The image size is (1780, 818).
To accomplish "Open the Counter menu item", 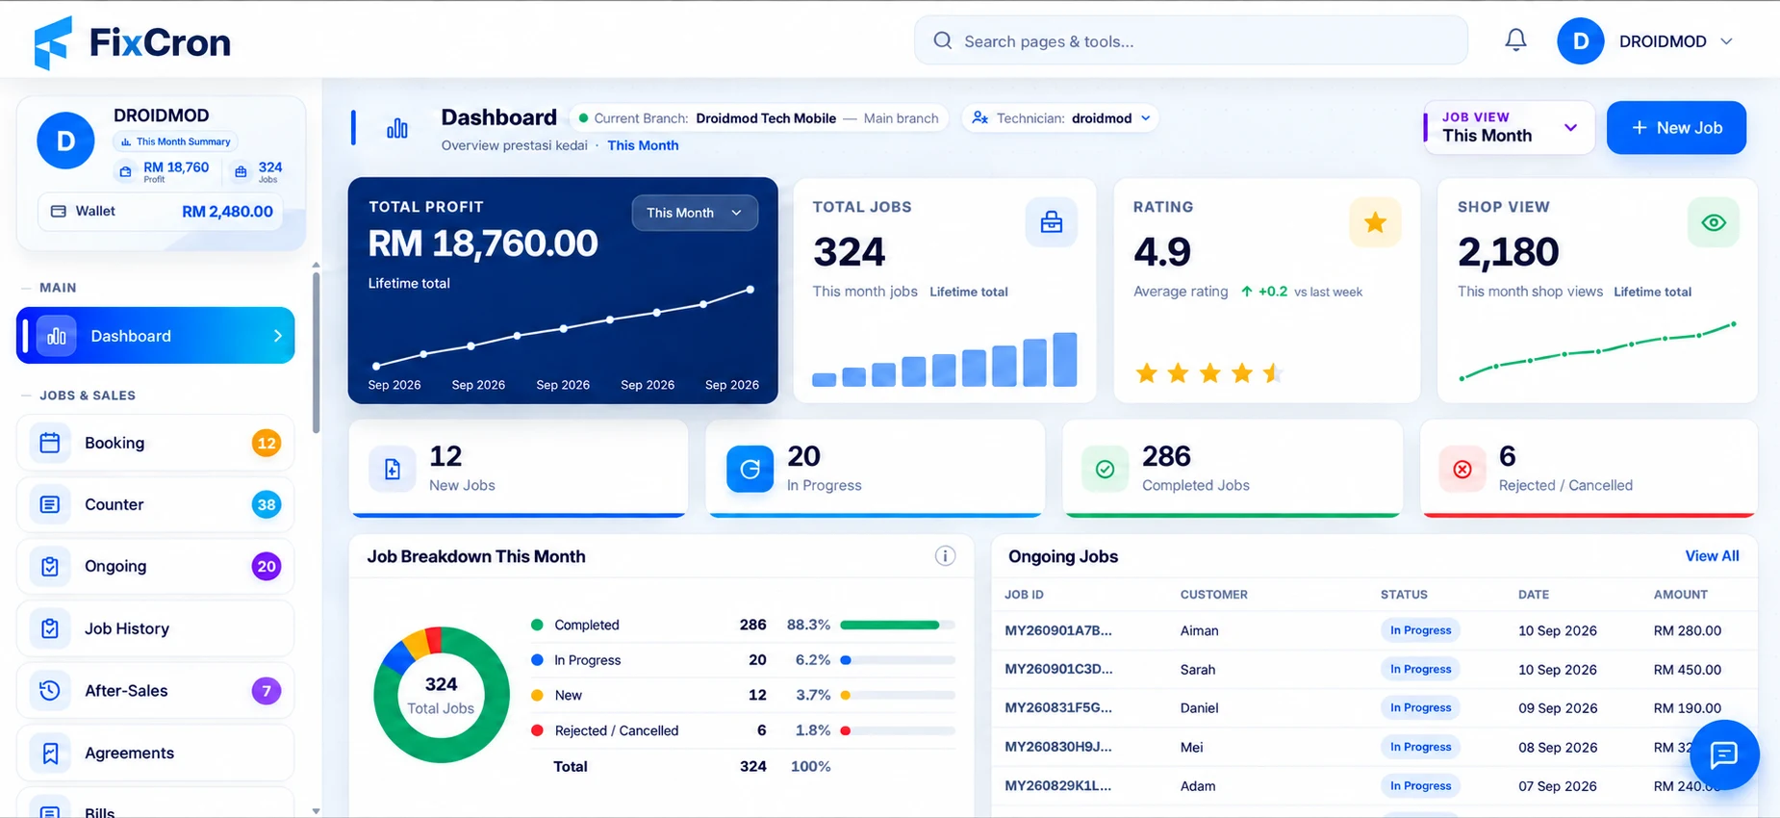I will (156, 504).
